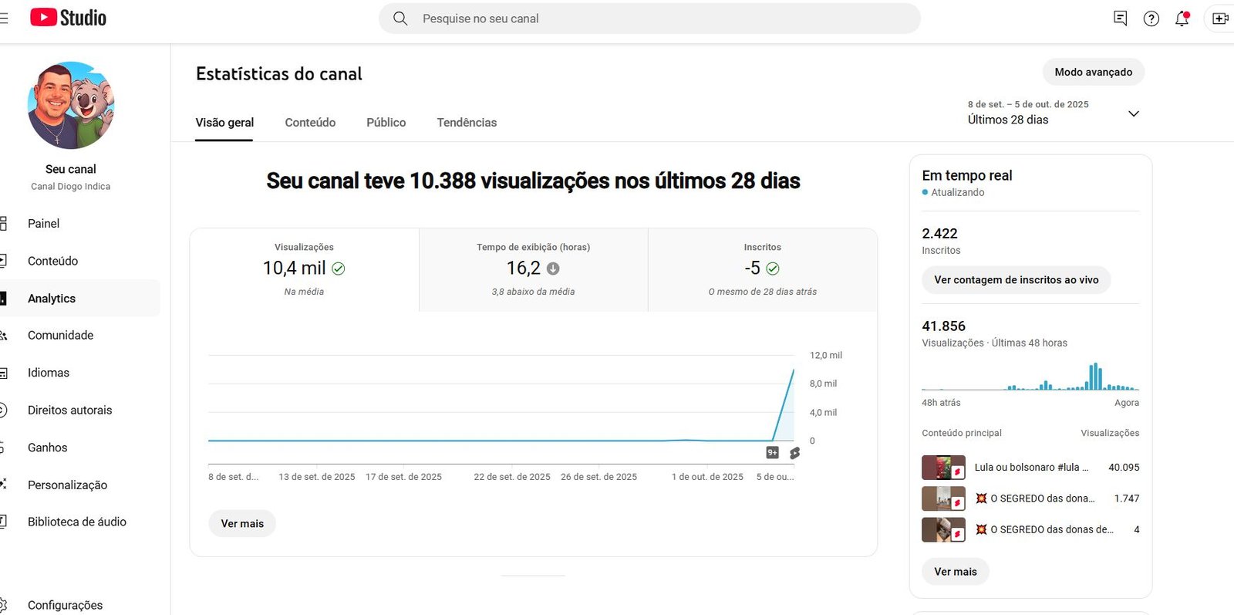Click the 9+ published videos badge on chart
Image resolution: width=1234 pixels, height=615 pixels.
point(772,453)
